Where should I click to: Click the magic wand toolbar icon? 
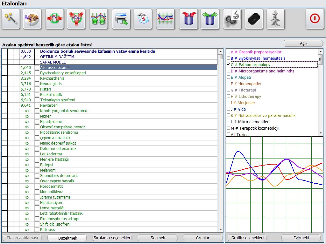point(11,19)
